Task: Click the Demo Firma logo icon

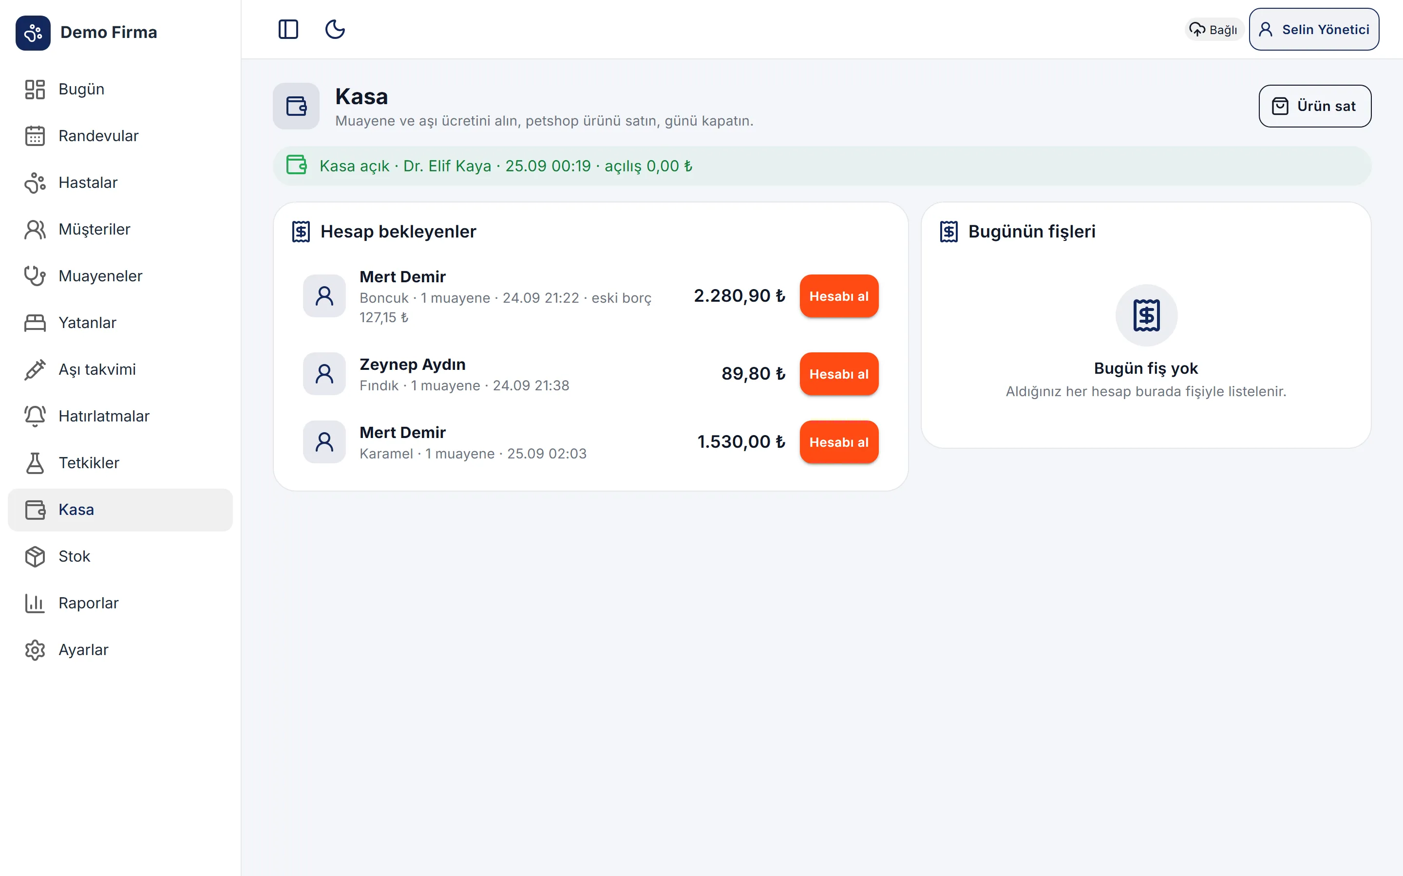Action: tap(33, 33)
